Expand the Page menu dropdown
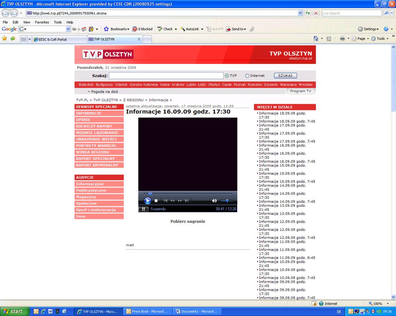Screen dimensions: 396x316 click(x=368, y=39)
